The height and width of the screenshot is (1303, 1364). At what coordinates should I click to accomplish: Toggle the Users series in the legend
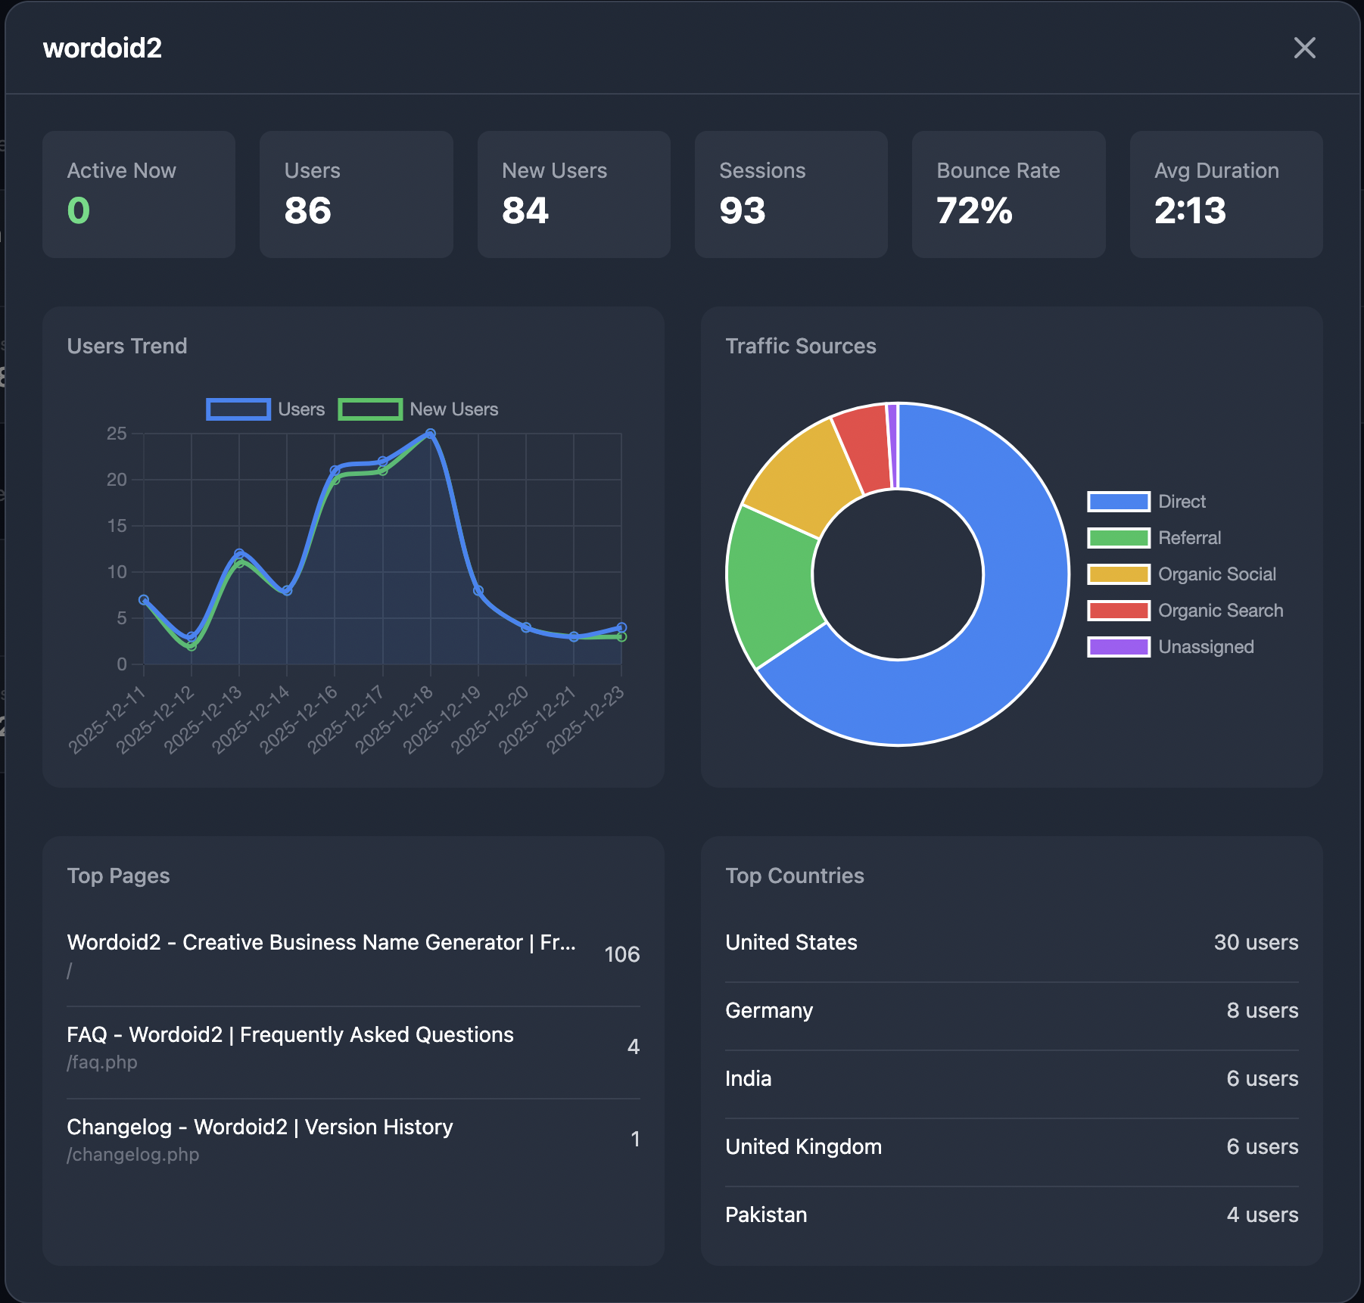[x=266, y=409]
